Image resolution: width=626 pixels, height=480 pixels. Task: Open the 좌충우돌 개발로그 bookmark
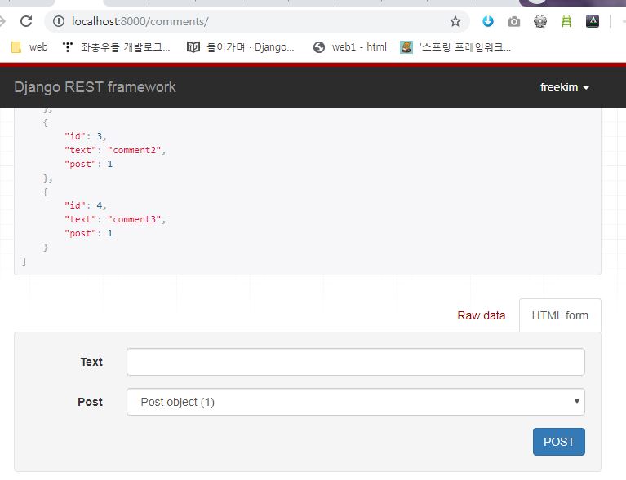pos(117,47)
